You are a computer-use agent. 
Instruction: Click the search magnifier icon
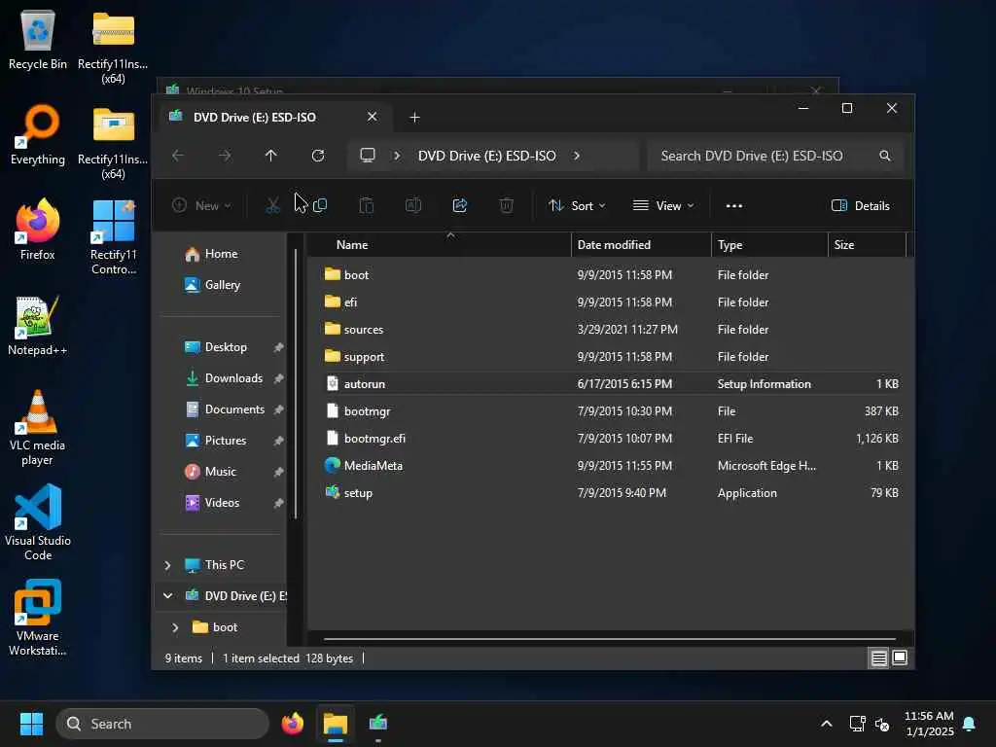pyautogui.click(x=884, y=156)
